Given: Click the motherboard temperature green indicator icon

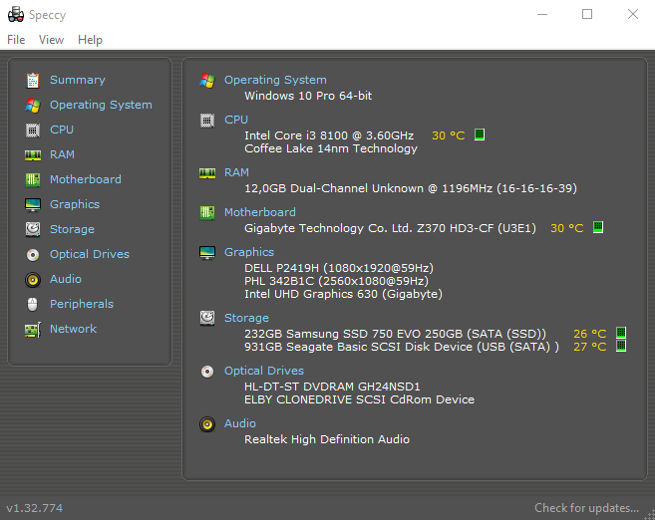Looking at the screenshot, I should [598, 227].
